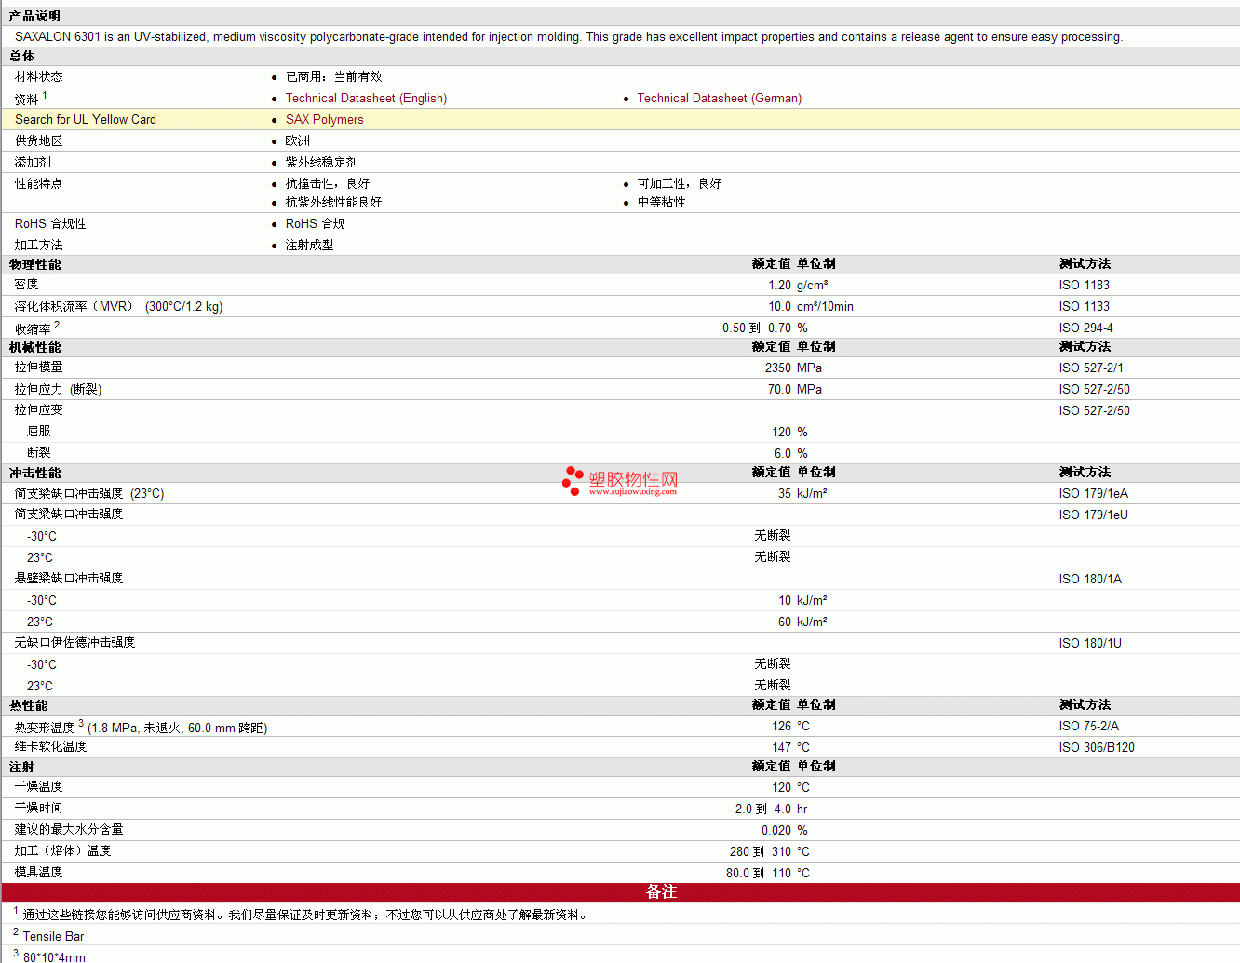Click the 建议的最大水分含量 property label
Screen dimensions: 1240x963
point(69,830)
